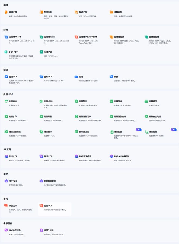Open the 整理页面 tool icon

coord(41,12)
